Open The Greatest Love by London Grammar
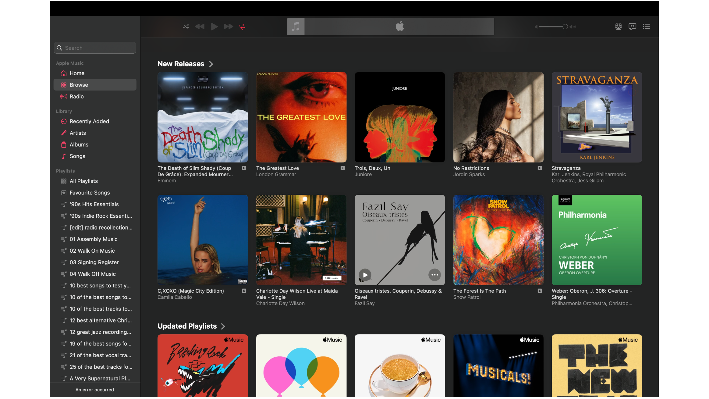 [301, 117]
